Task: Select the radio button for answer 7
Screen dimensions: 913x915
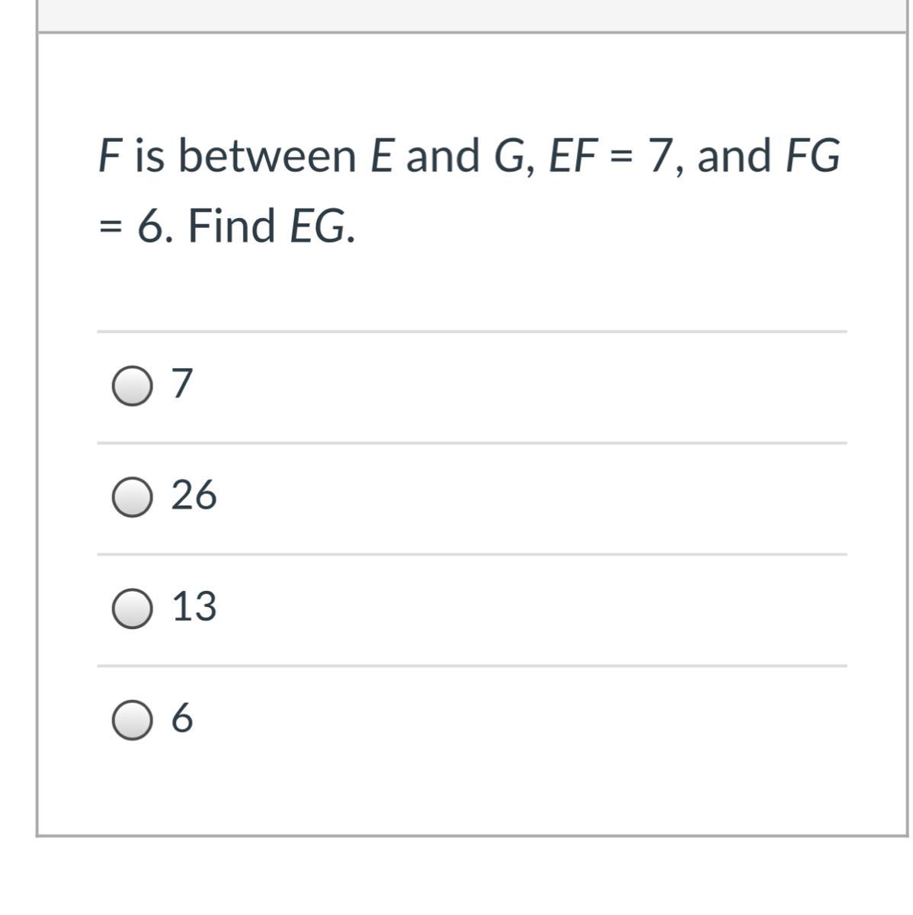Action: tap(131, 387)
